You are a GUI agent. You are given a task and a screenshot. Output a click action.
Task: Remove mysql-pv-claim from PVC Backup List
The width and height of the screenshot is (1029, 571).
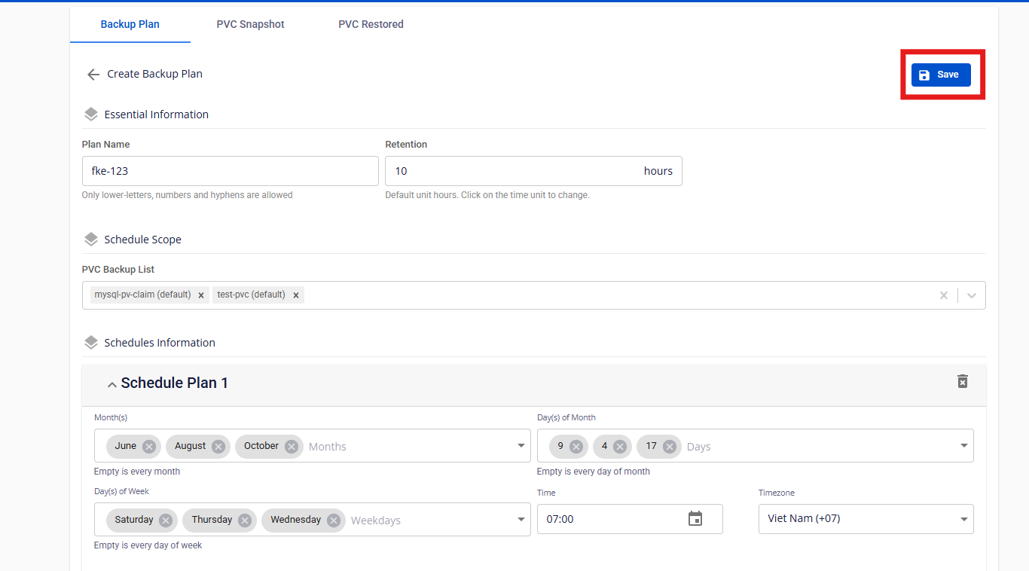(201, 295)
